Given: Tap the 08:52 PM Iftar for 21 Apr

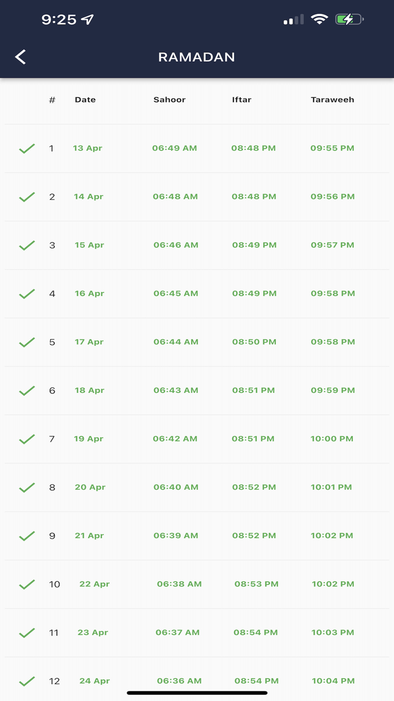Looking at the screenshot, I should coord(254,536).
